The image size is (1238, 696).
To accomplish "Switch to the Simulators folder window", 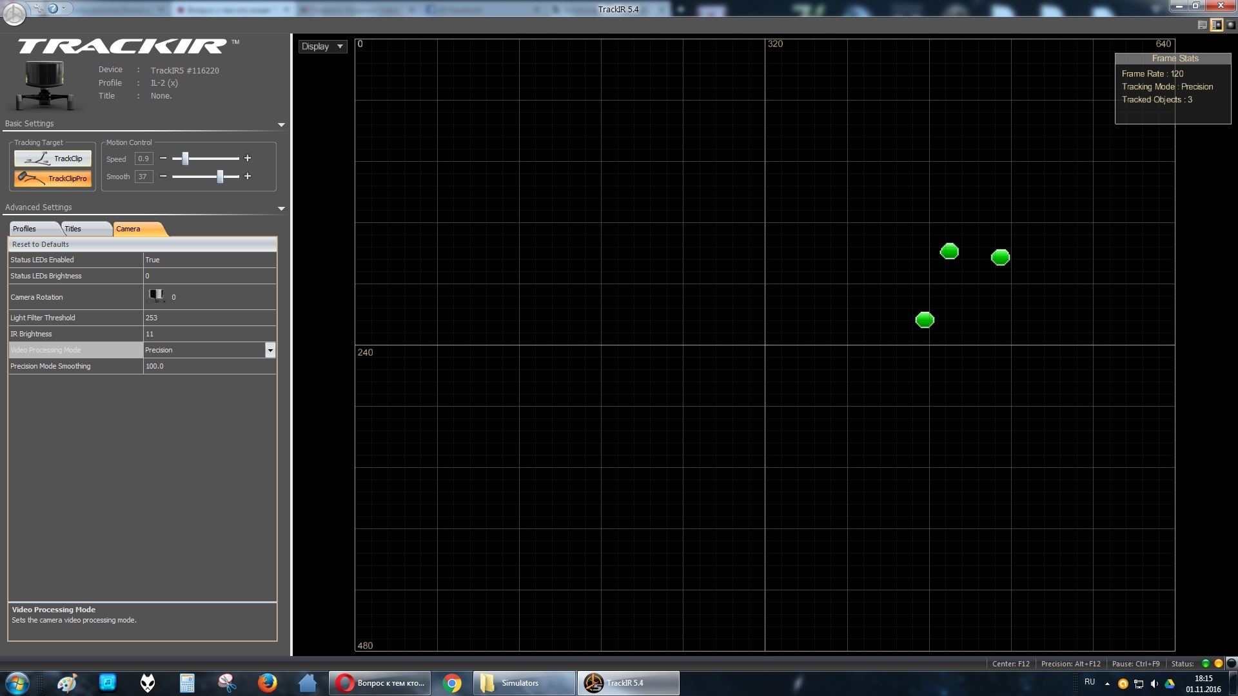I will [524, 683].
